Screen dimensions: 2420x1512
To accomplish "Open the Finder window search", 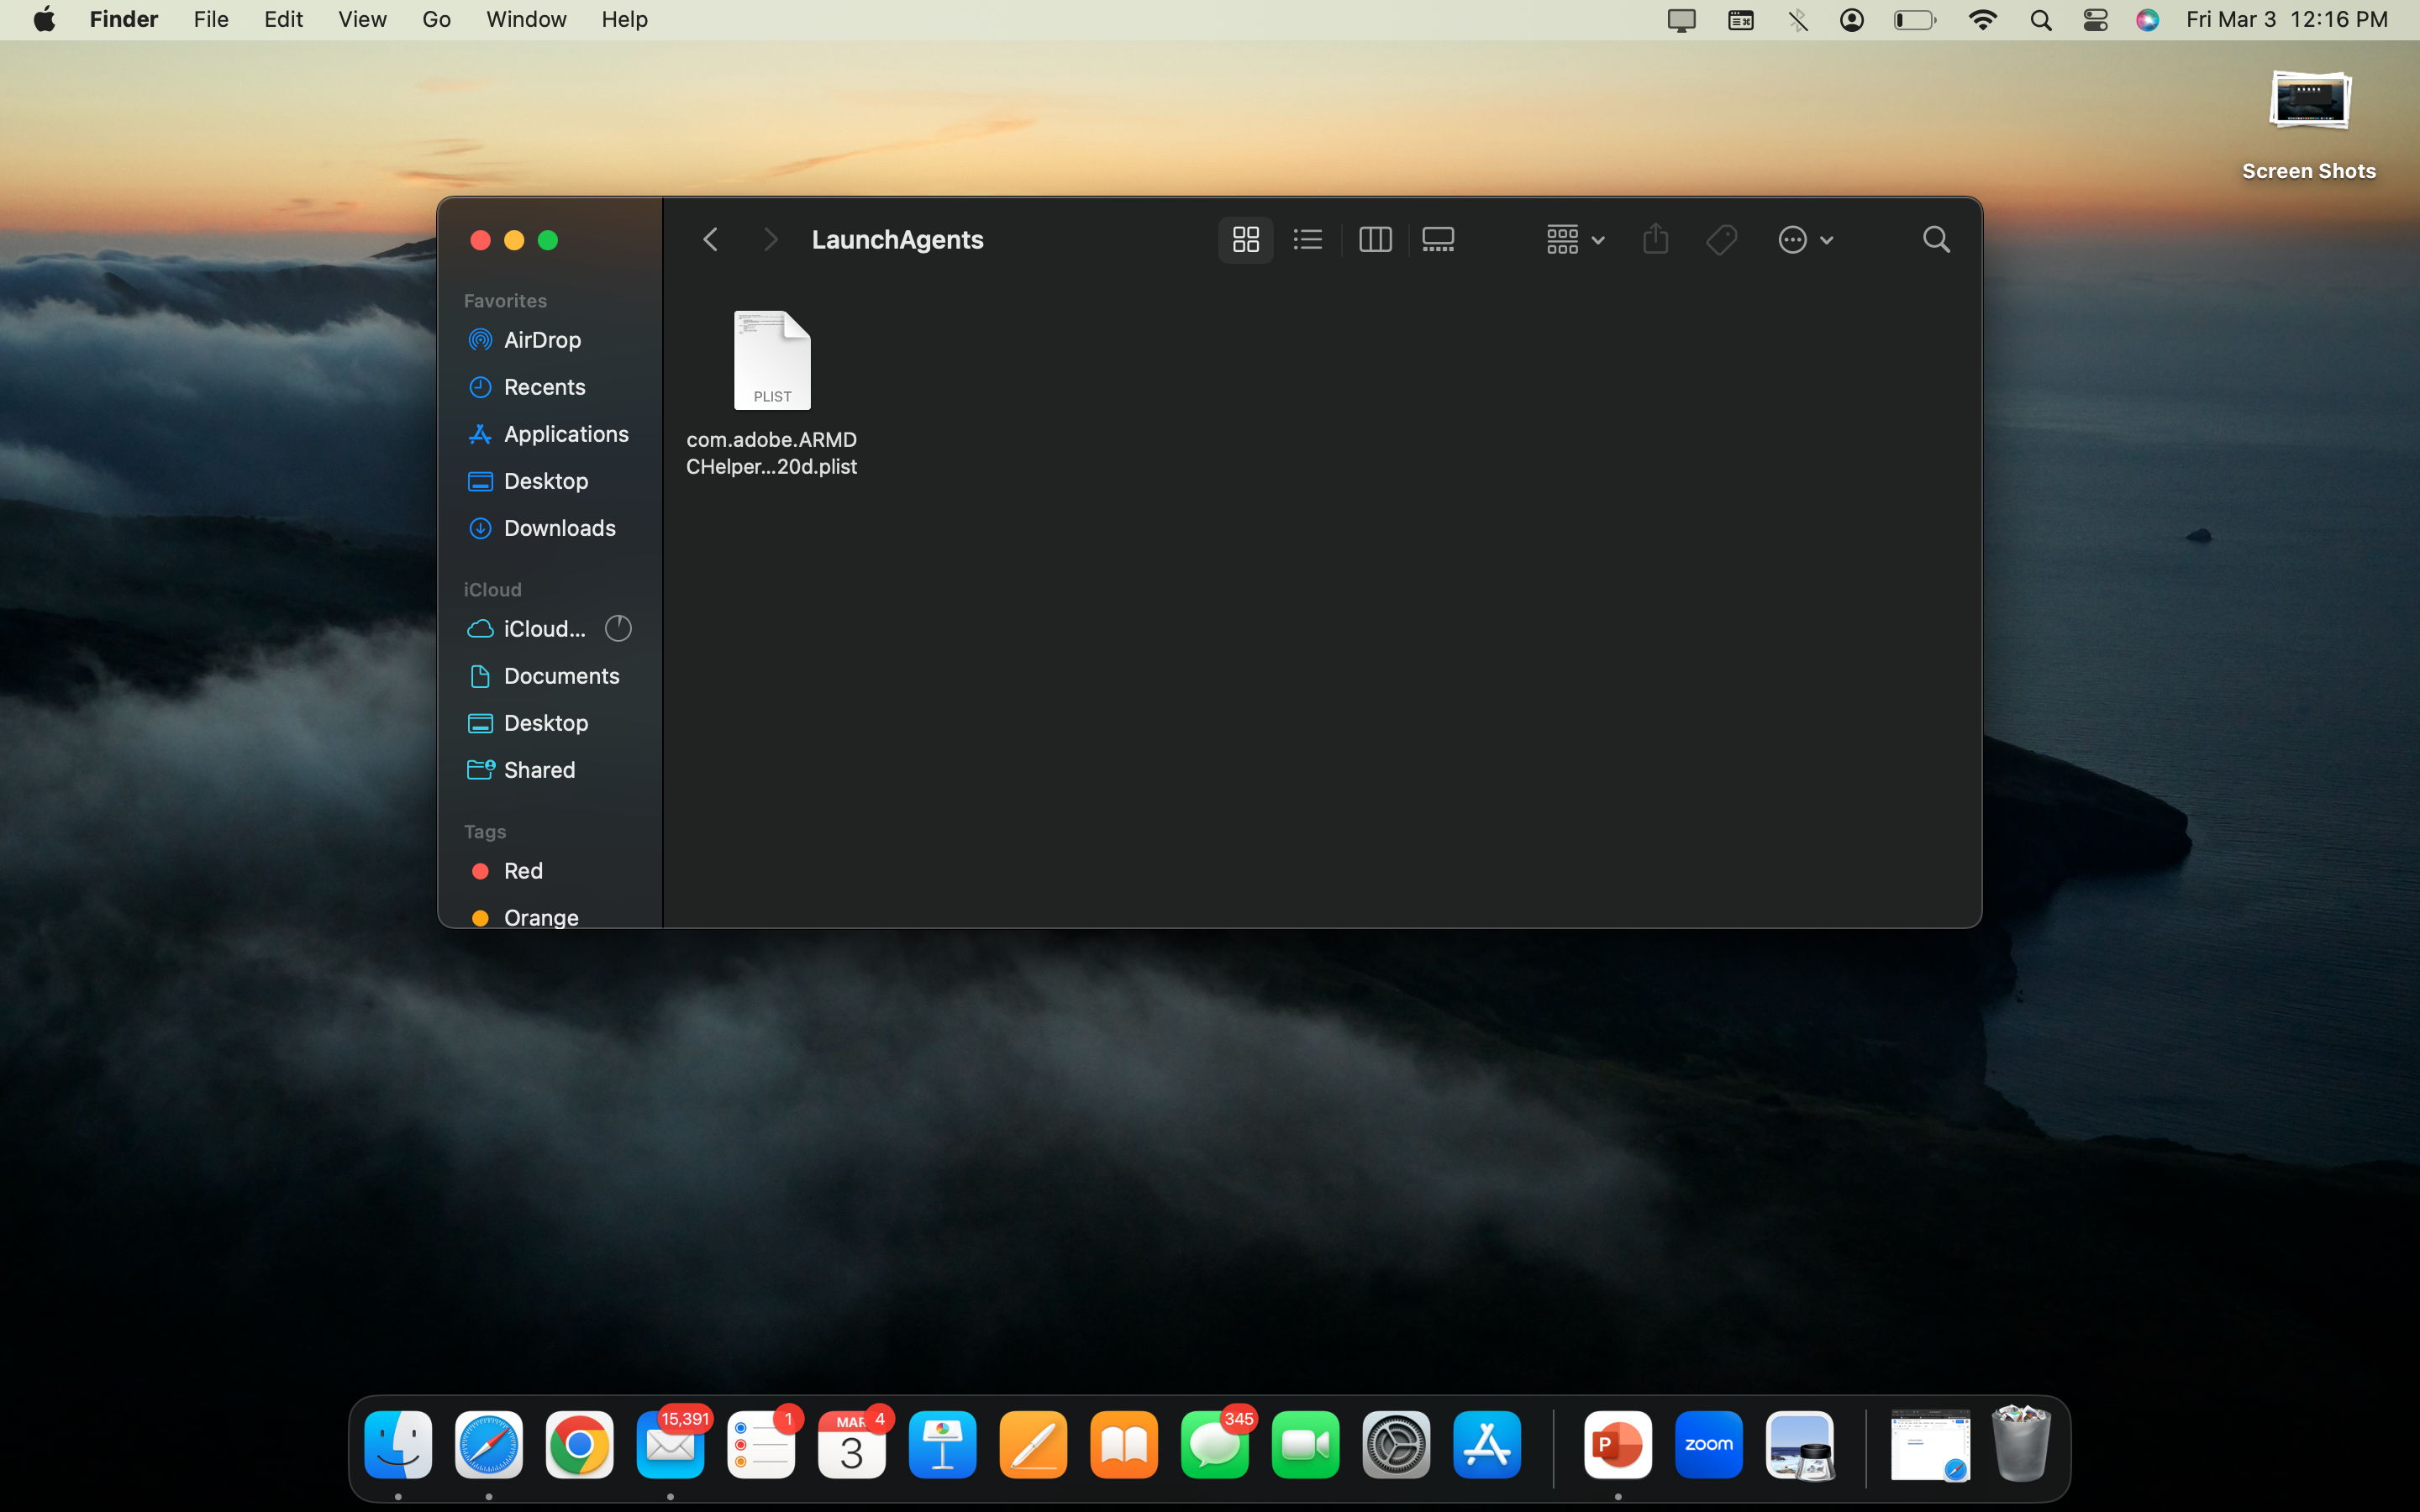I will point(1936,240).
